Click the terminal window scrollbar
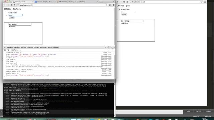The height and width of the screenshot is (120, 214). pyautogui.click(x=115, y=100)
